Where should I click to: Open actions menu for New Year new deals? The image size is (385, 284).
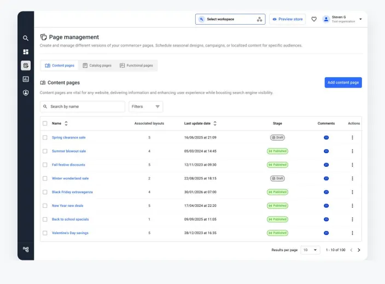click(x=352, y=206)
